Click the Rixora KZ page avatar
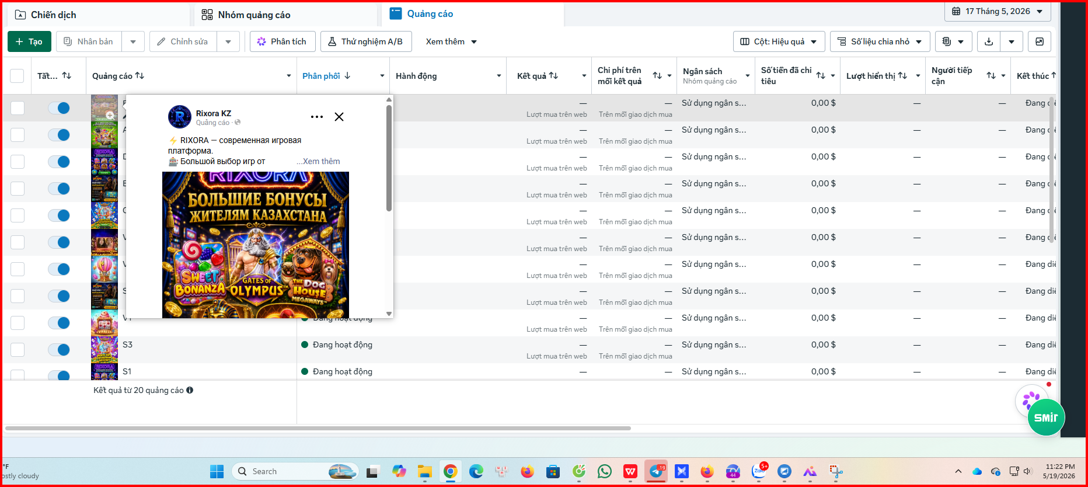1088x487 pixels. point(180,117)
